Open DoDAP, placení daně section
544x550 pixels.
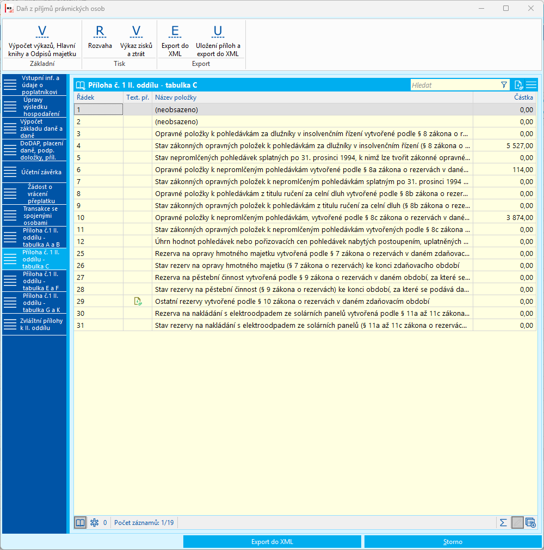click(x=34, y=150)
